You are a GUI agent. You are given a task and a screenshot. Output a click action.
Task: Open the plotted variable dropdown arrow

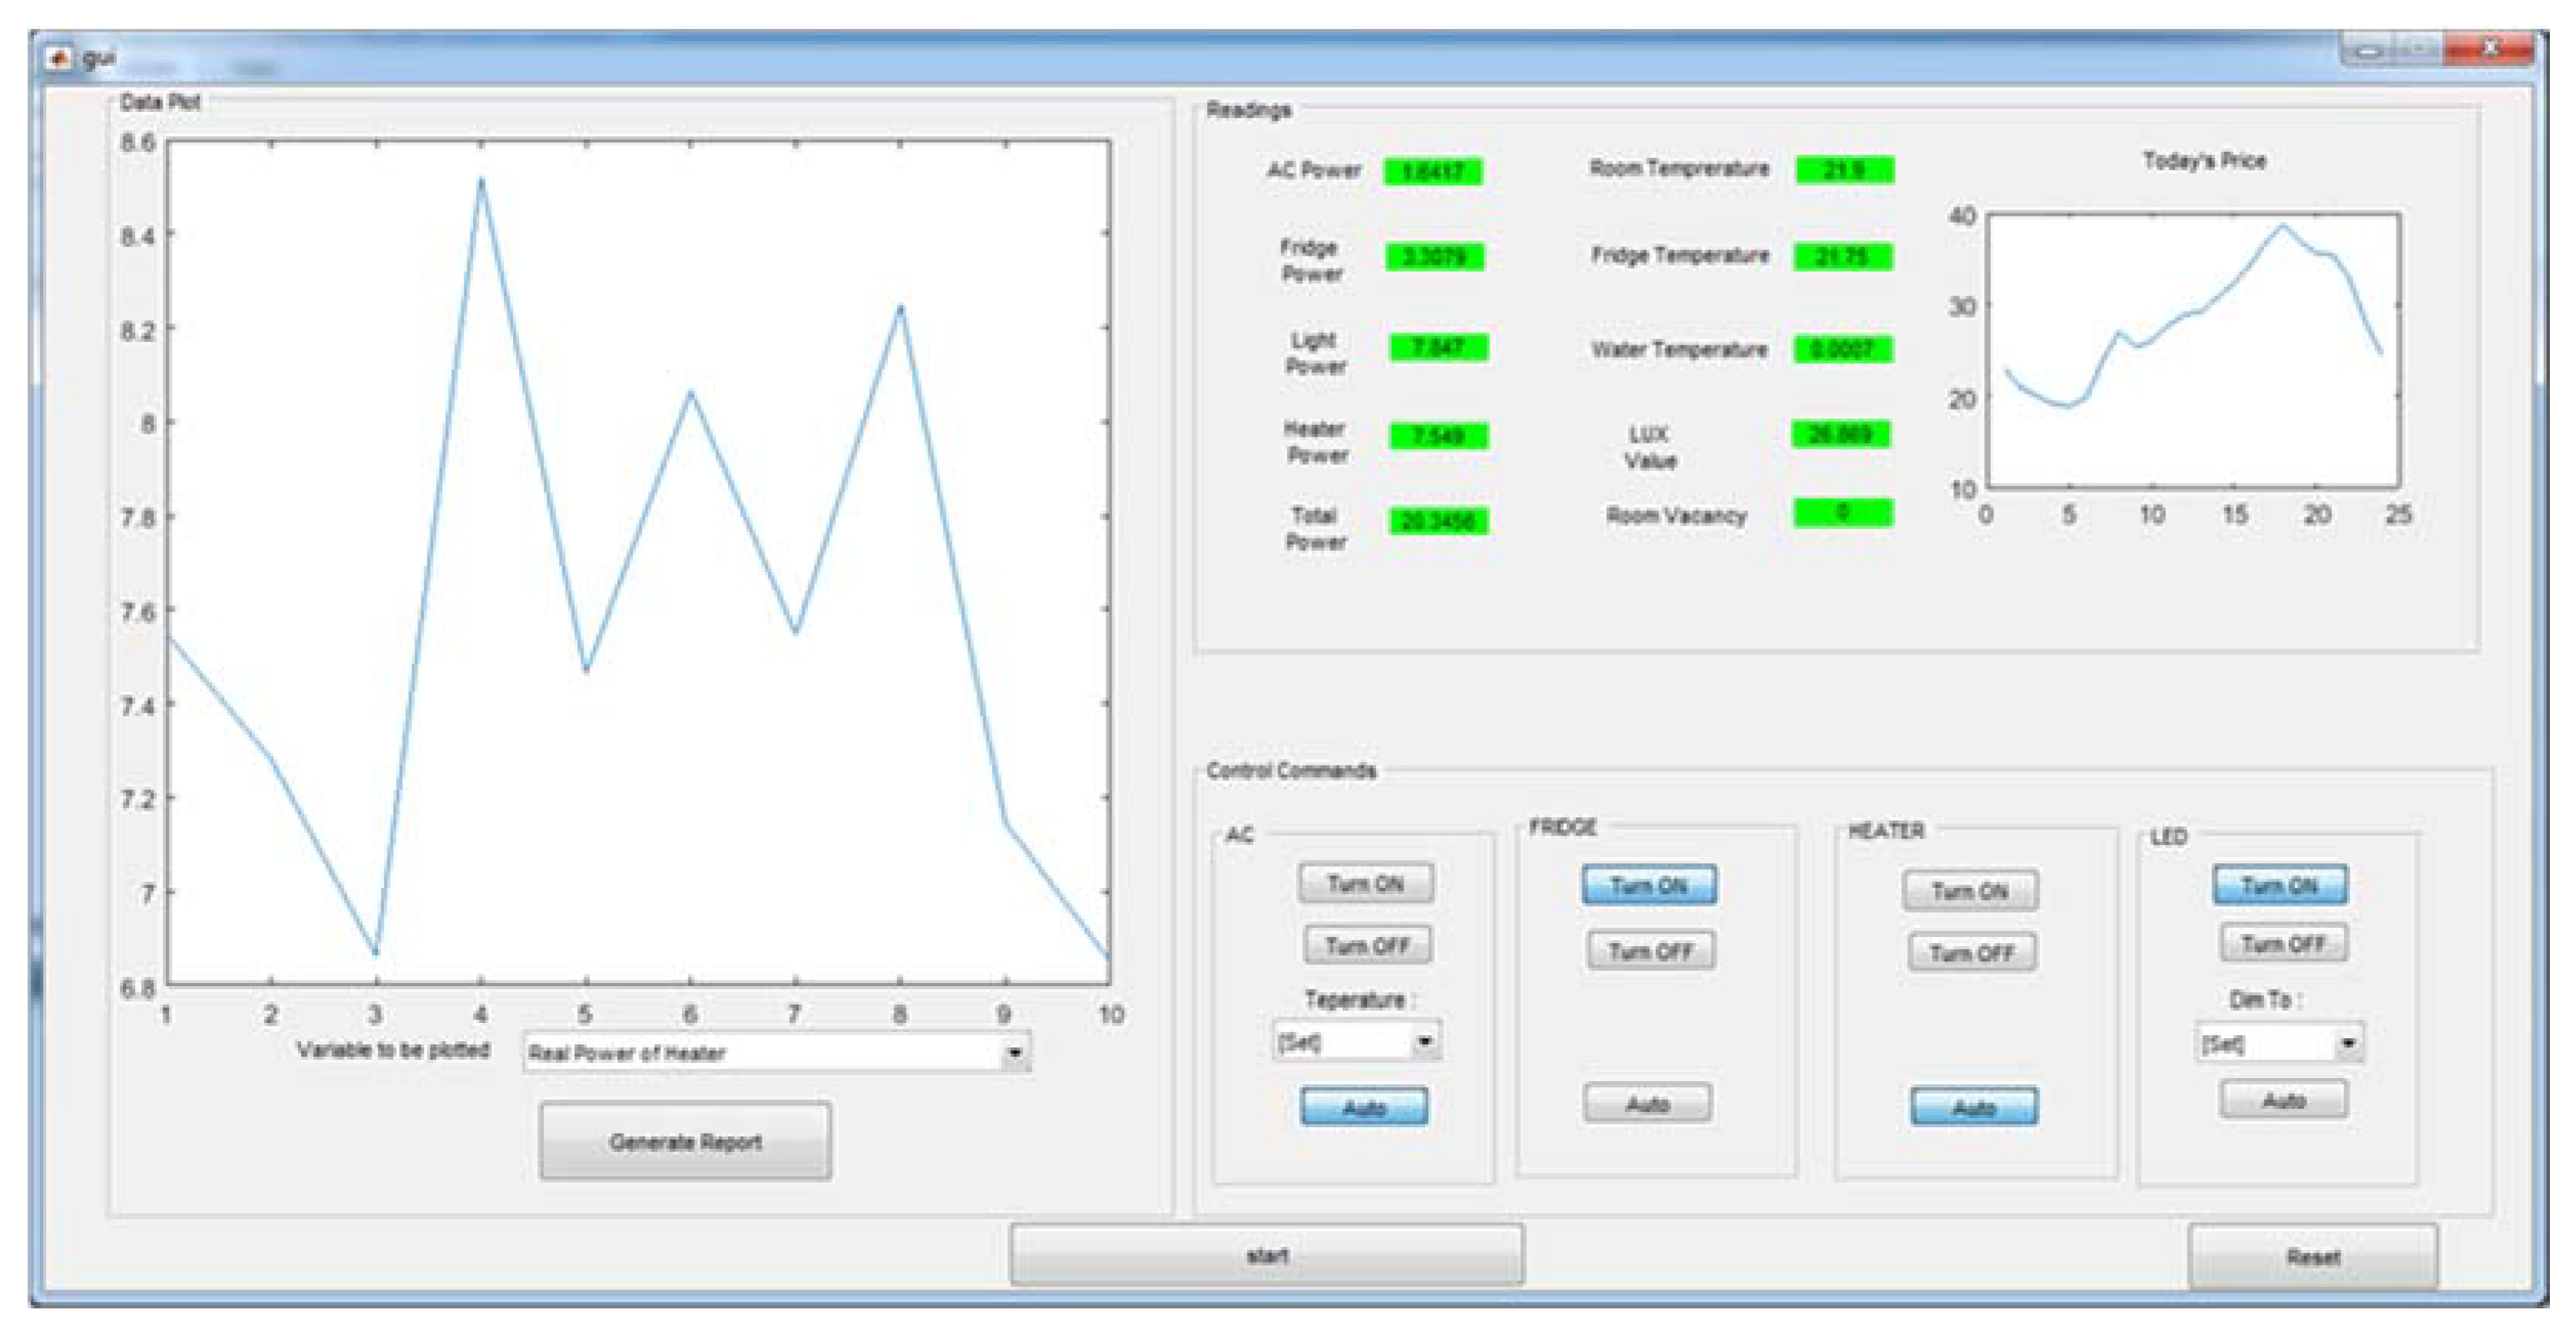(x=1015, y=1052)
